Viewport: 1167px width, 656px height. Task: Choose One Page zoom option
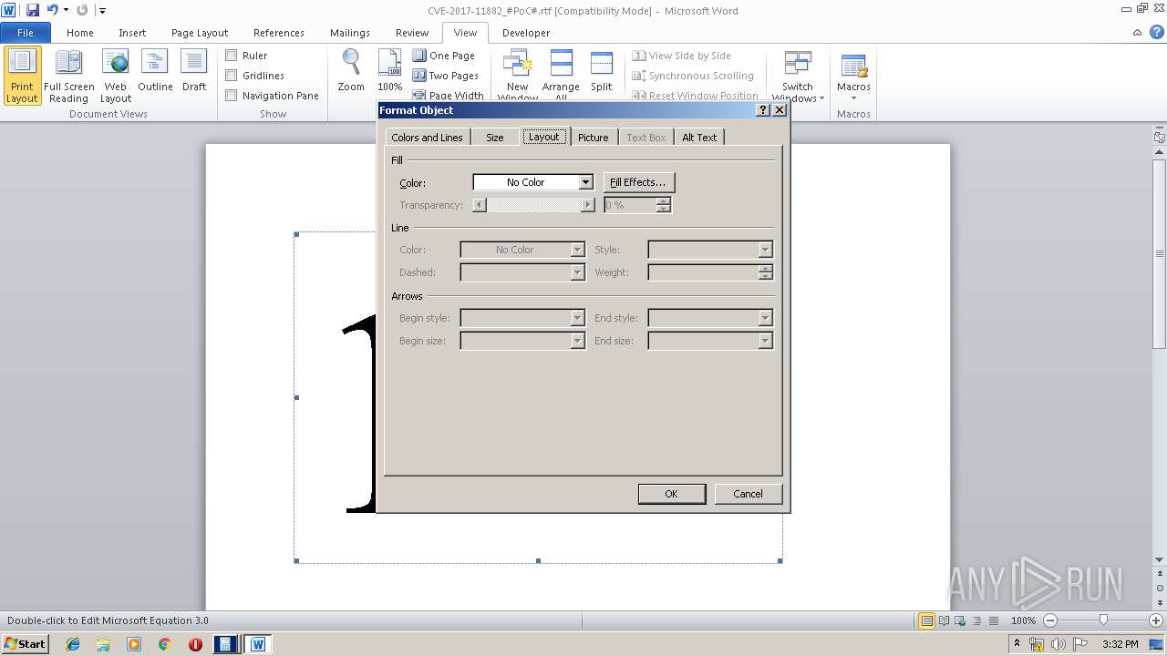tap(444, 56)
